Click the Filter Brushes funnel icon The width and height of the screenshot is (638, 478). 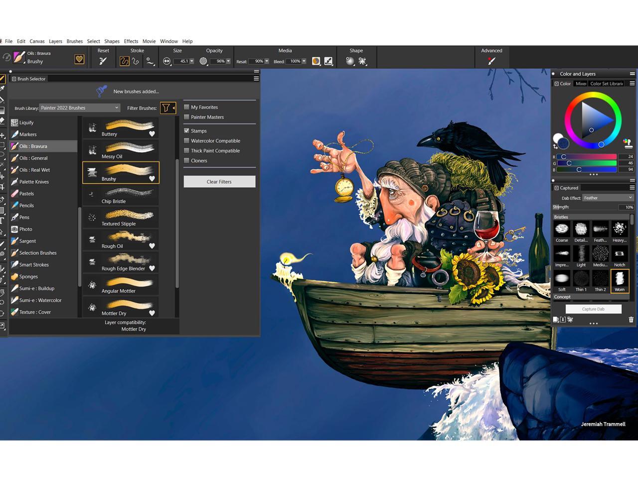[166, 108]
